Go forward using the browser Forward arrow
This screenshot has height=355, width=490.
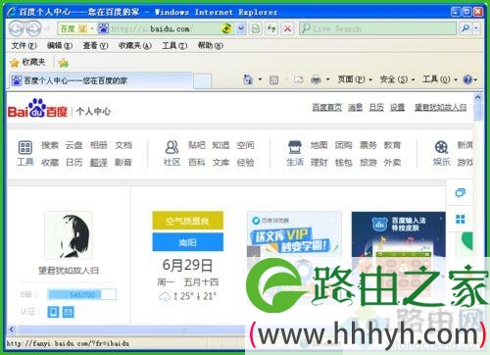[x=33, y=28]
